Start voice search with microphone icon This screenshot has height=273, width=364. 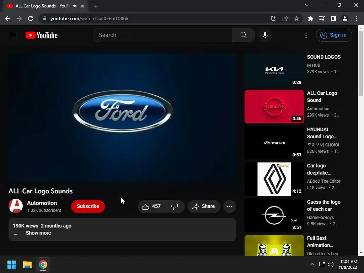pyautogui.click(x=265, y=35)
